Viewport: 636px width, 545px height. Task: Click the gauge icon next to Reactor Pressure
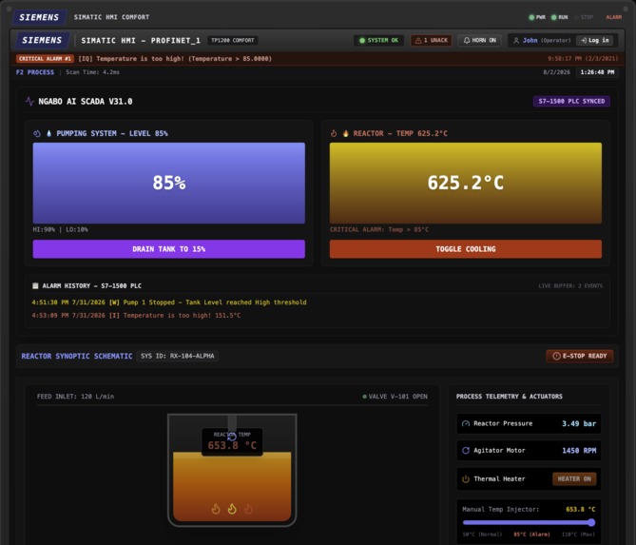click(466, 423)
